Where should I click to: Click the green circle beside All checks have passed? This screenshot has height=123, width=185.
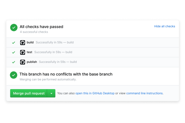(14, 28)
